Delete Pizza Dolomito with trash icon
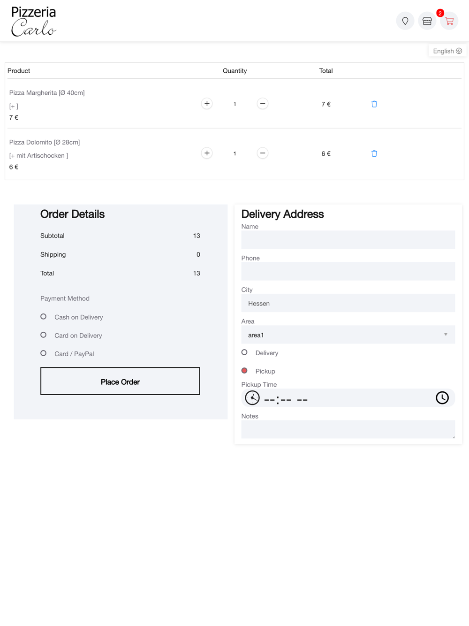This screenshot has width=469, height=626. pyautogui.click(x=374, y=153)
